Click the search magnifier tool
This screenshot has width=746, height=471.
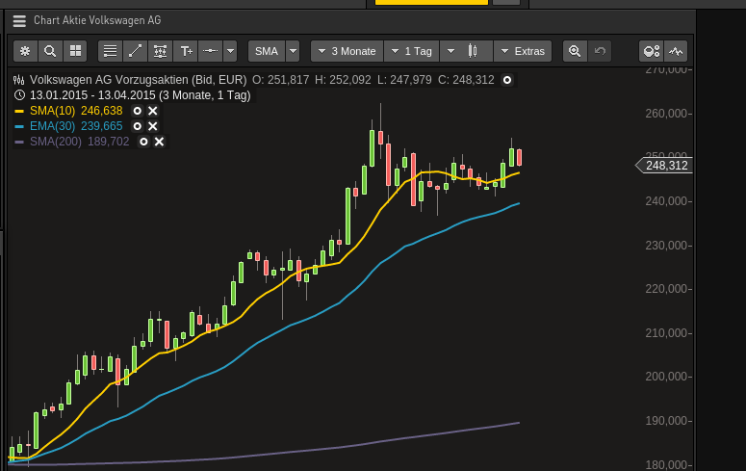pyautogui.click(x=50, y=51)
